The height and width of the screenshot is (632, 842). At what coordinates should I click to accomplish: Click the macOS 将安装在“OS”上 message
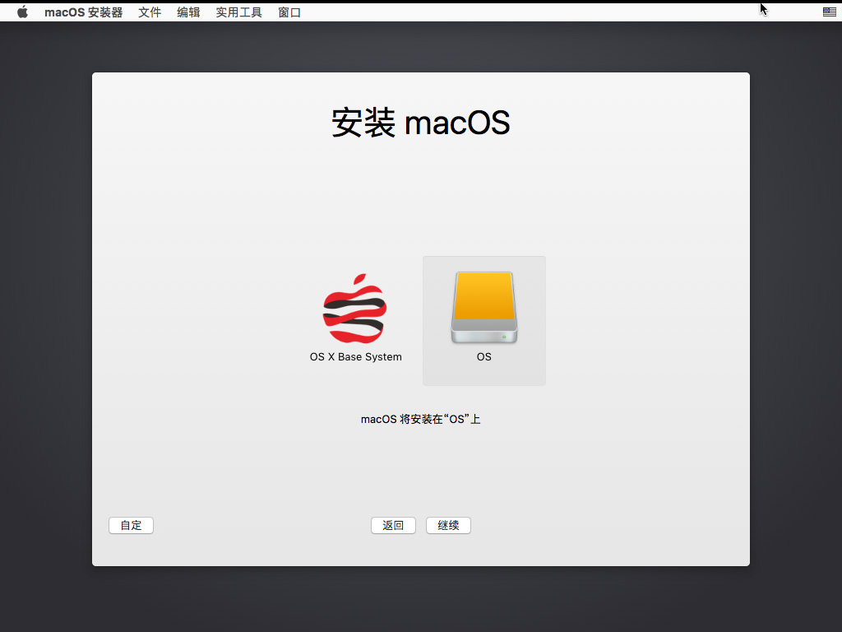click(420, 419)
